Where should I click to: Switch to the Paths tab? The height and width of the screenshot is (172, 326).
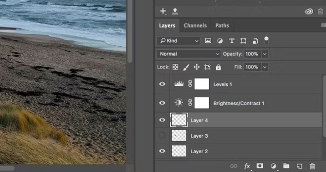(x=222, y=25)
